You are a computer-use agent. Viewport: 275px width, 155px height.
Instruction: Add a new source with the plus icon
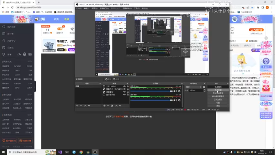tap(104, 106)
